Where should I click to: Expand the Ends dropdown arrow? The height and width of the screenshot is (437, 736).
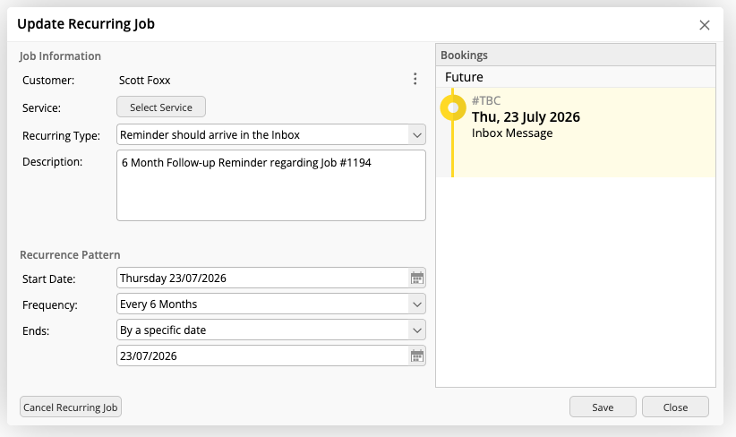(417, 330)
